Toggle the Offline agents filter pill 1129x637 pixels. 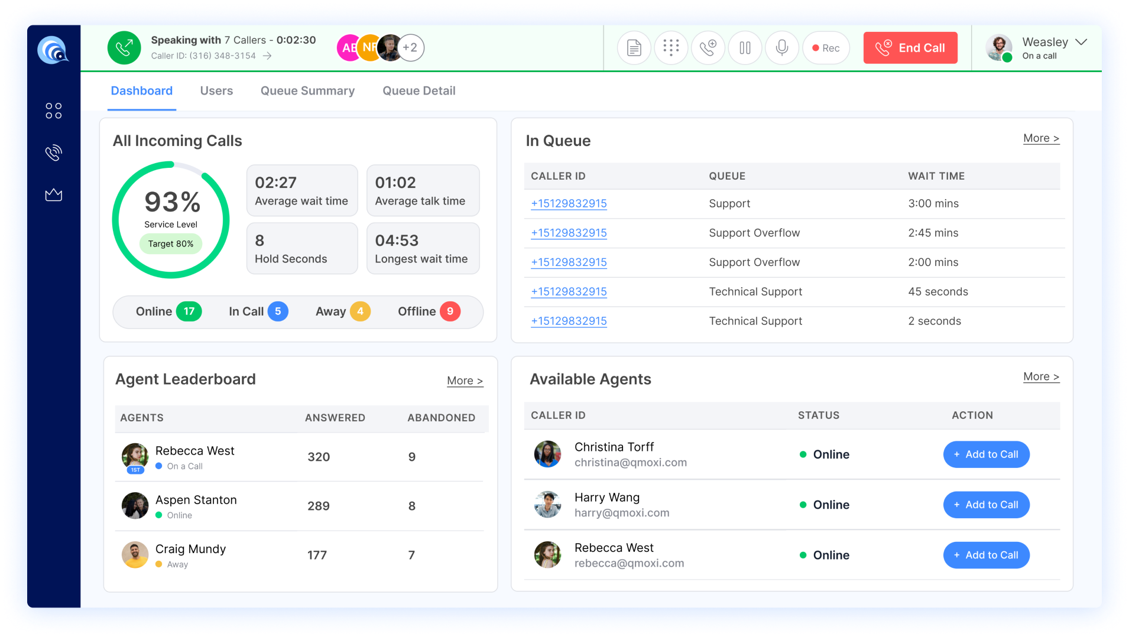pyautogui.click(x=427, y=311)
